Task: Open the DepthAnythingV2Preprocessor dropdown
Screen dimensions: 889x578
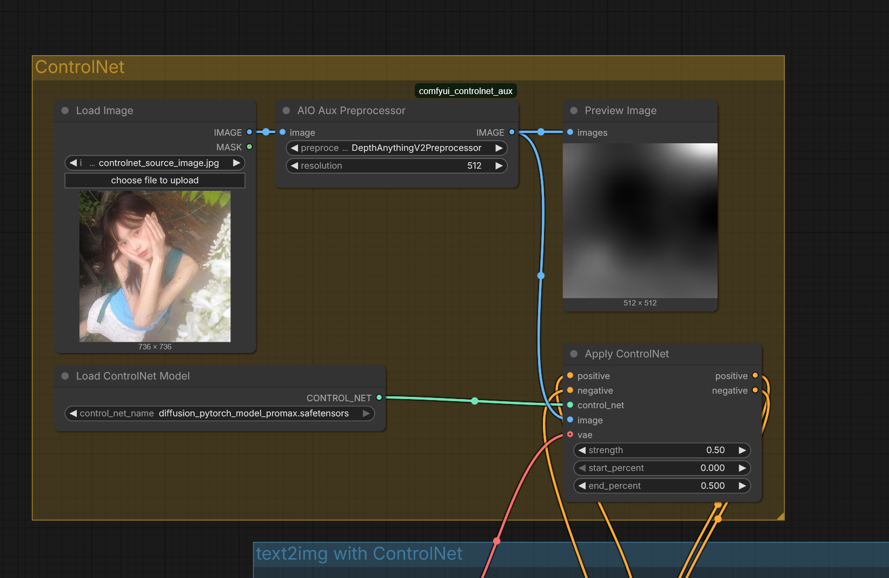Action: click(396, 148)
